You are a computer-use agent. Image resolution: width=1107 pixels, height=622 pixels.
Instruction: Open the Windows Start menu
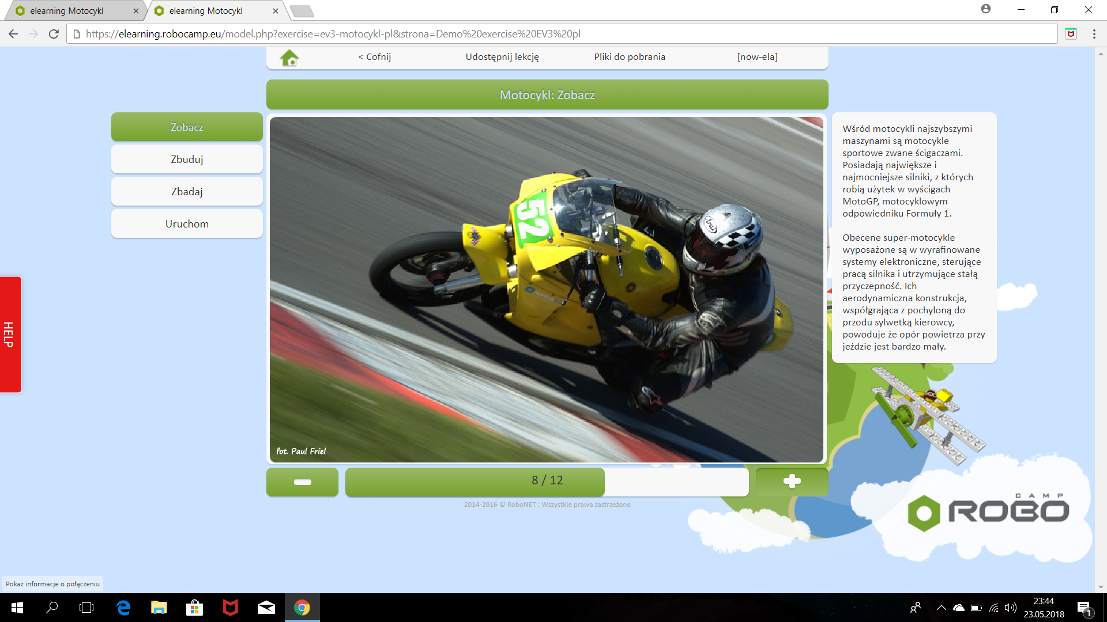(x=17, y=608)
